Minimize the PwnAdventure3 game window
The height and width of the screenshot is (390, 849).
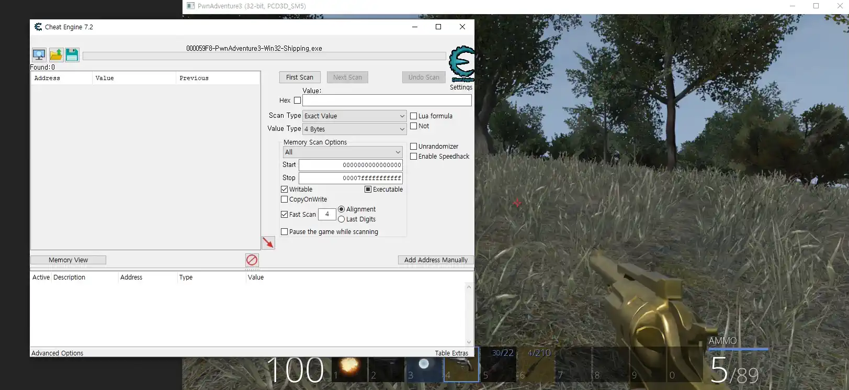point(793,6)
